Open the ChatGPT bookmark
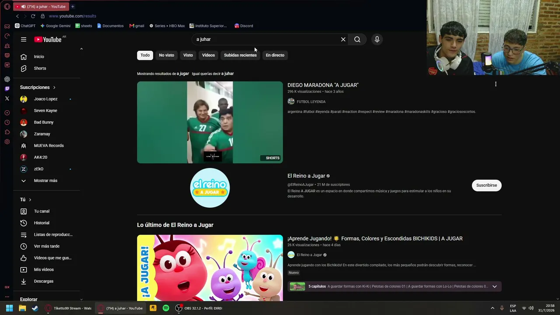560x315 pixels. (25, 26)
